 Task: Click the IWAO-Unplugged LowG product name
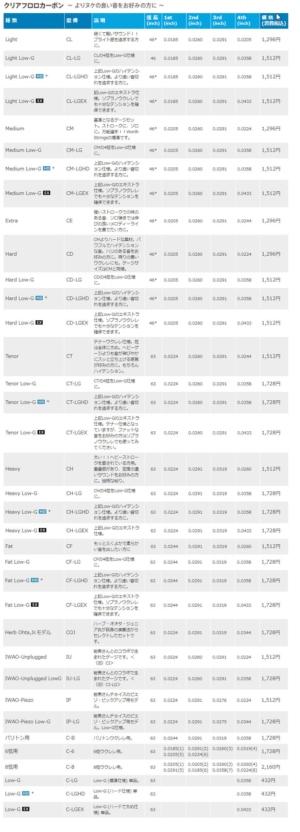pos(33,679)
